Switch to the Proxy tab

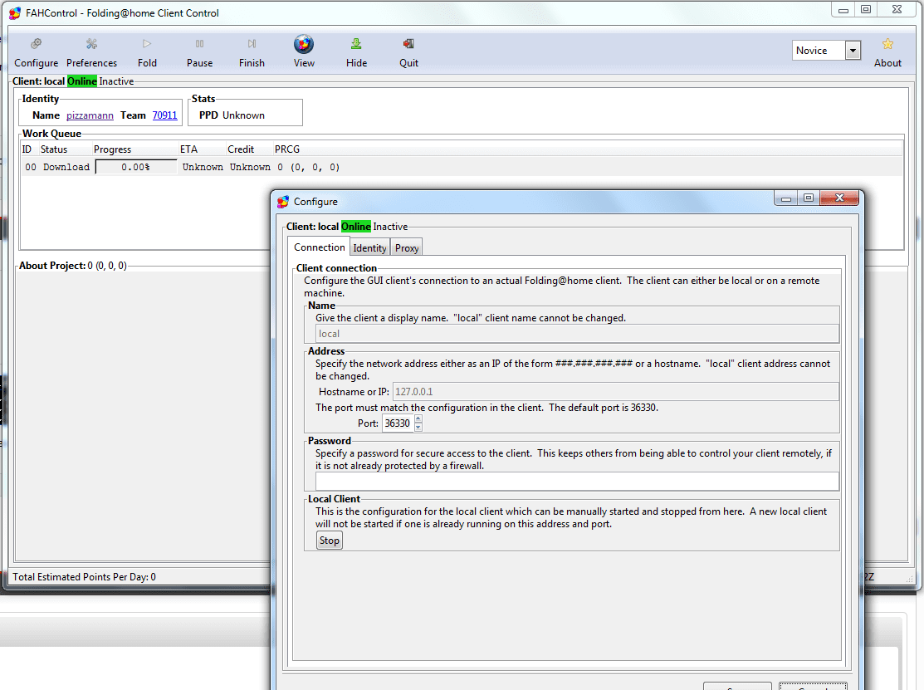point(407,248)
